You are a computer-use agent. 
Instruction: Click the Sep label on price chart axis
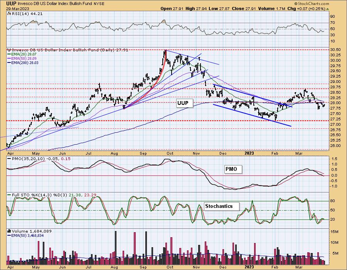click(x=143, y=153)
